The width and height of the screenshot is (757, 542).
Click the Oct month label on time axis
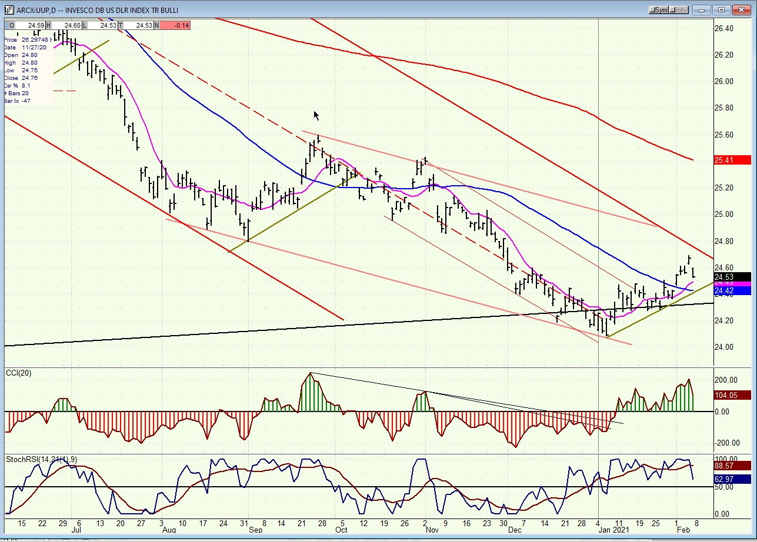click(341, 530)
